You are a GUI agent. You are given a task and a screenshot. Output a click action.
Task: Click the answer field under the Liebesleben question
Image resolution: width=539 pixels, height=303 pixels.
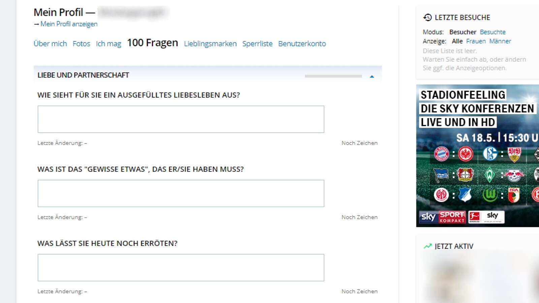click(x=181, y=119)
